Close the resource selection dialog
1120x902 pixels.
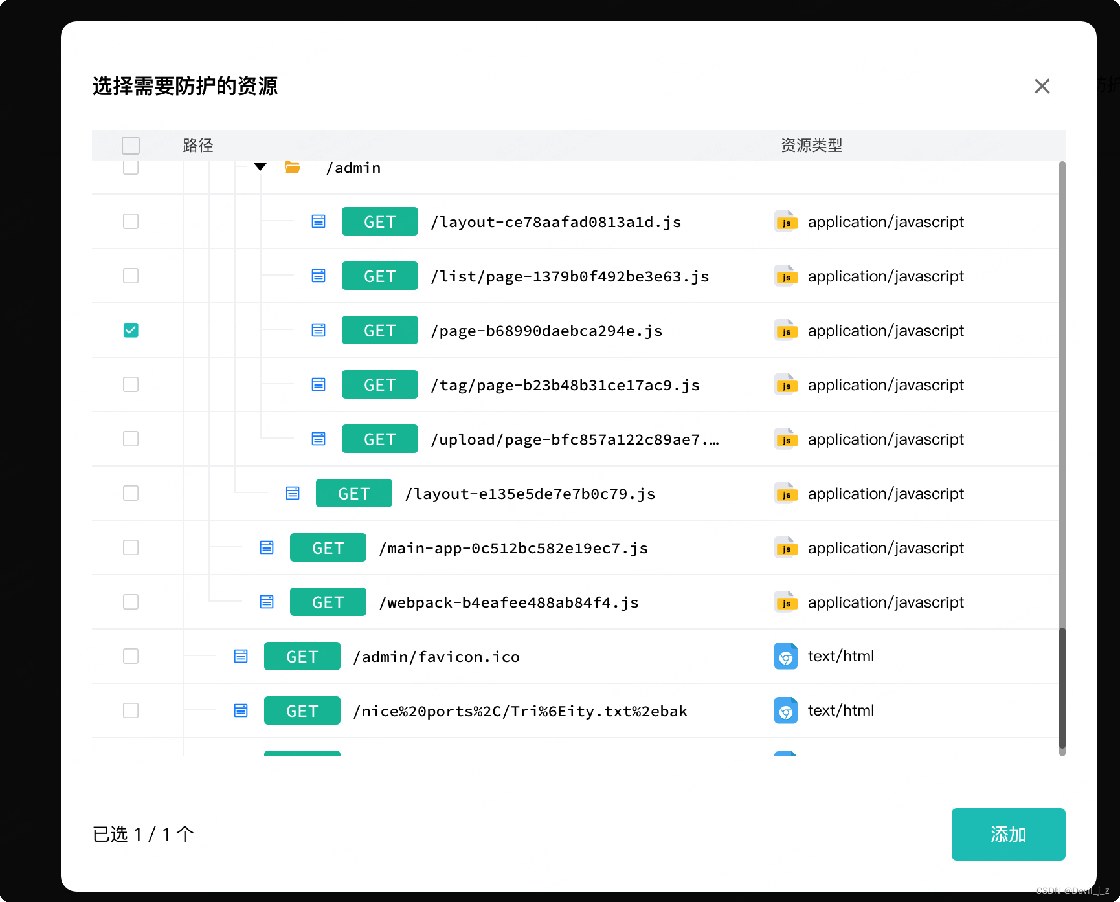point(1042,86)
